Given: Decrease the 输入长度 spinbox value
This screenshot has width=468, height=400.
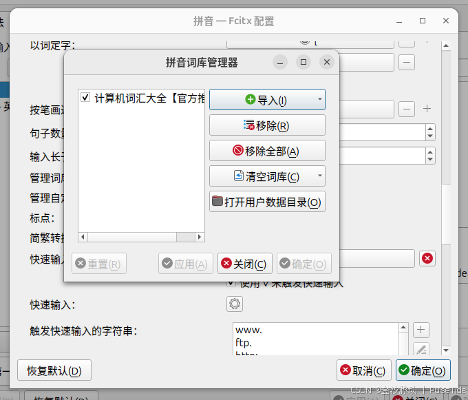Looking at the screenshot, I should point(430,160).
